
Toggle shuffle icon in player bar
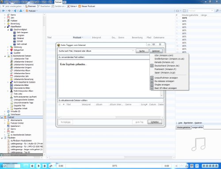point(176,166)
